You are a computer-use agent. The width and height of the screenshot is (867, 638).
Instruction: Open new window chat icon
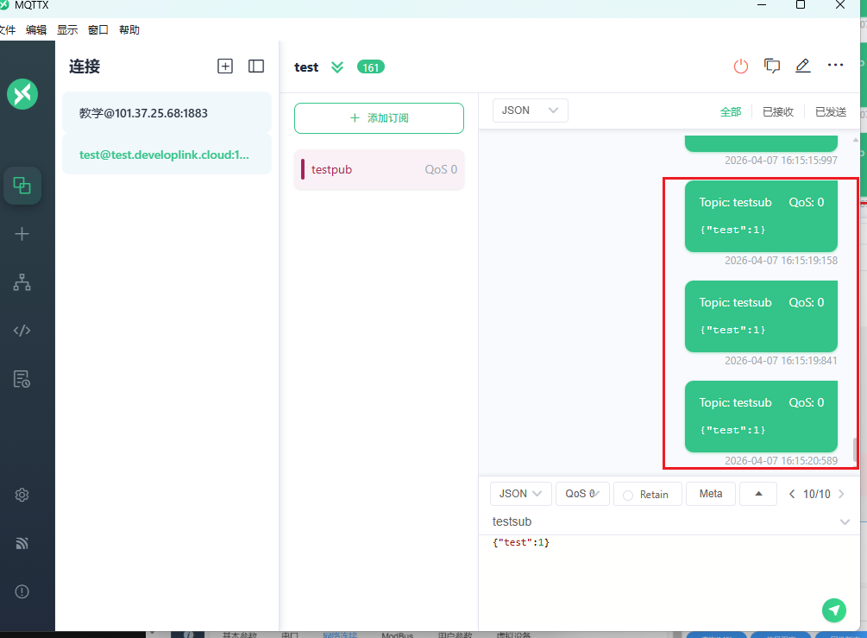coord(772,66)
